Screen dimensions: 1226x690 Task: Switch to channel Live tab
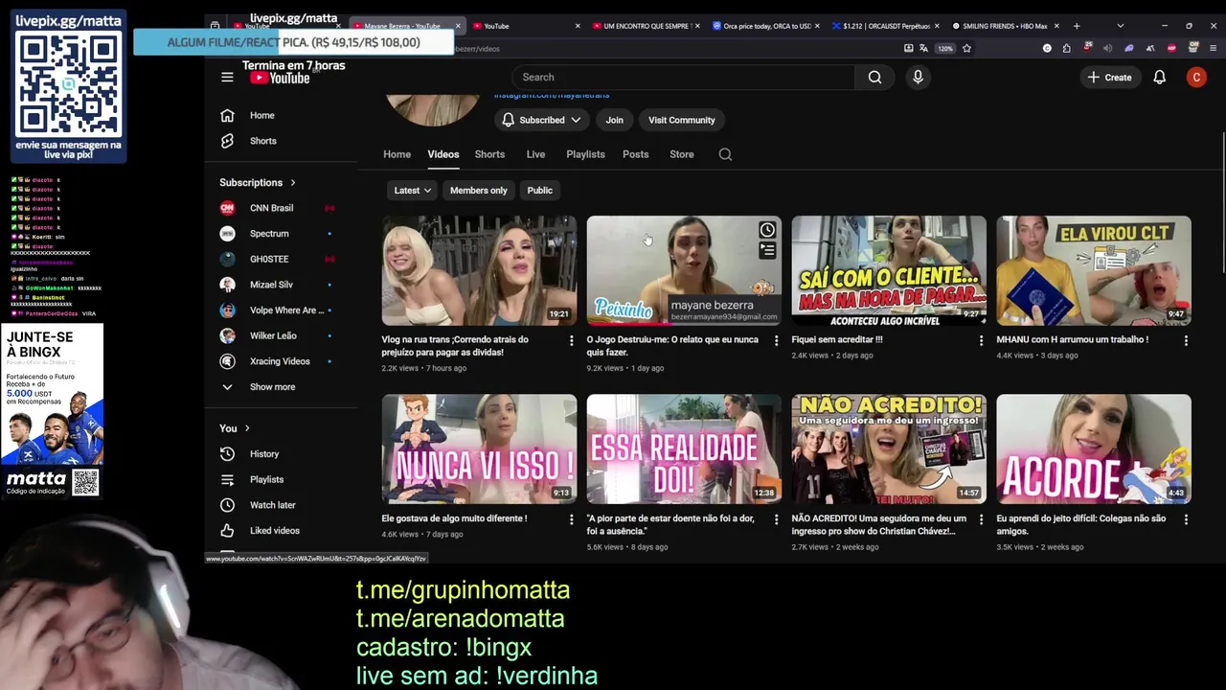[535, 154]
